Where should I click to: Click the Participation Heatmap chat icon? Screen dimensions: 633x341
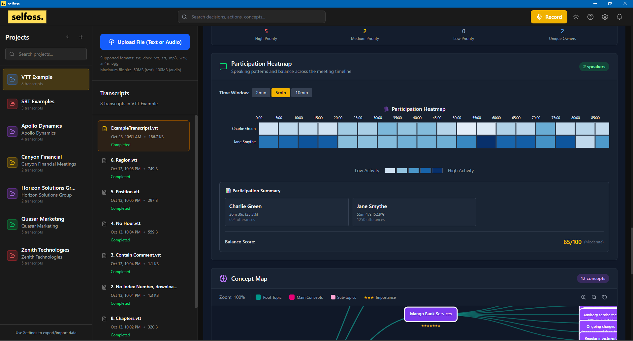[x=223, y=67]
